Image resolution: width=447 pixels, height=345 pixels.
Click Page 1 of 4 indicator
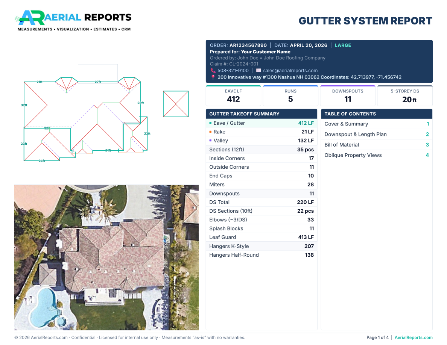point(377,337)
